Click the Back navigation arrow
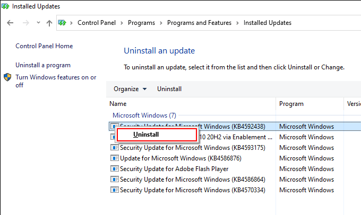The height and width of the screenshot is (215, 361). [11, 23]
